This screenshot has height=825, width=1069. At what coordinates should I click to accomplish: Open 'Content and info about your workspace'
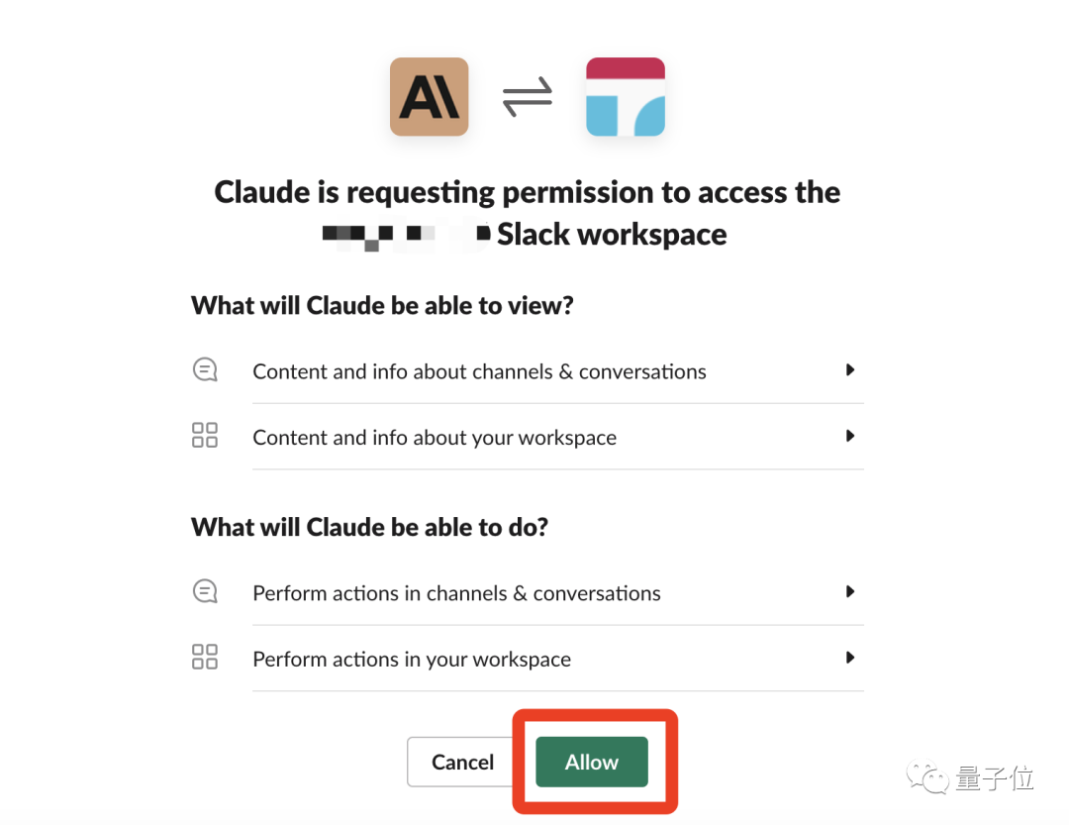coord(435,438)
